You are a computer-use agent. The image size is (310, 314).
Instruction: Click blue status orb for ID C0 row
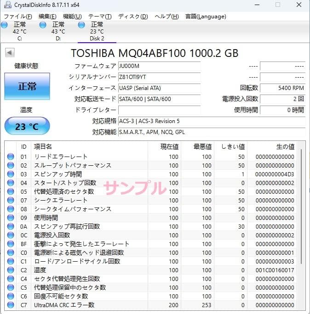11,252
